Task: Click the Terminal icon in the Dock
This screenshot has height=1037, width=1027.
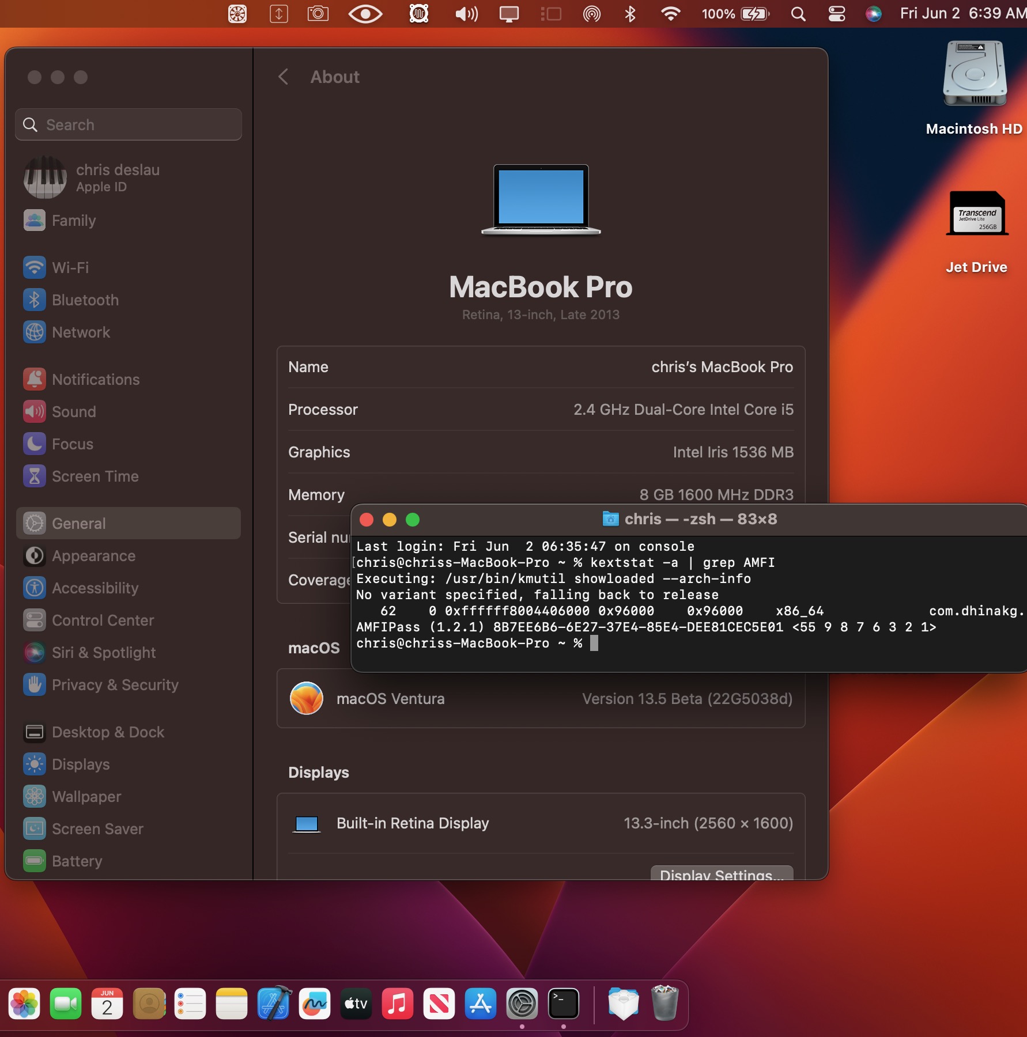Action: click(564, 1004)
